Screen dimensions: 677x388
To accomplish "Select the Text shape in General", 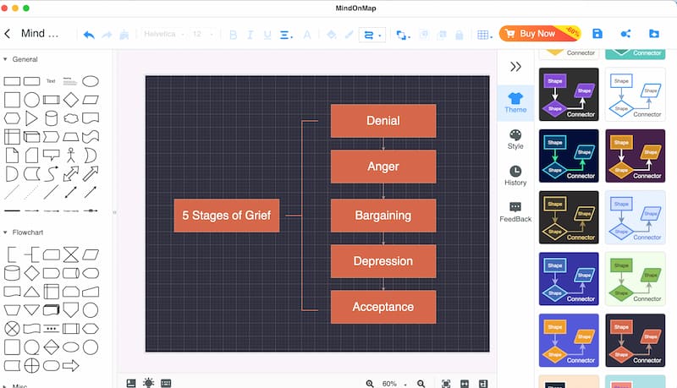I will (51, 81).
